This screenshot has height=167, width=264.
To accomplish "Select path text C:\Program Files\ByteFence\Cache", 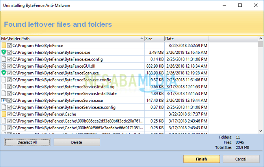I will coord(44,114).
